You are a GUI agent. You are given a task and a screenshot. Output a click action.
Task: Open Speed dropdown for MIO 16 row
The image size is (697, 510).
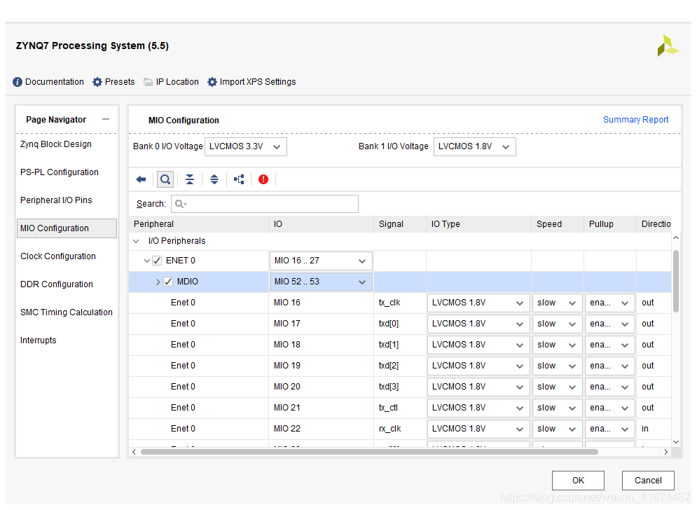click(557, 303)
